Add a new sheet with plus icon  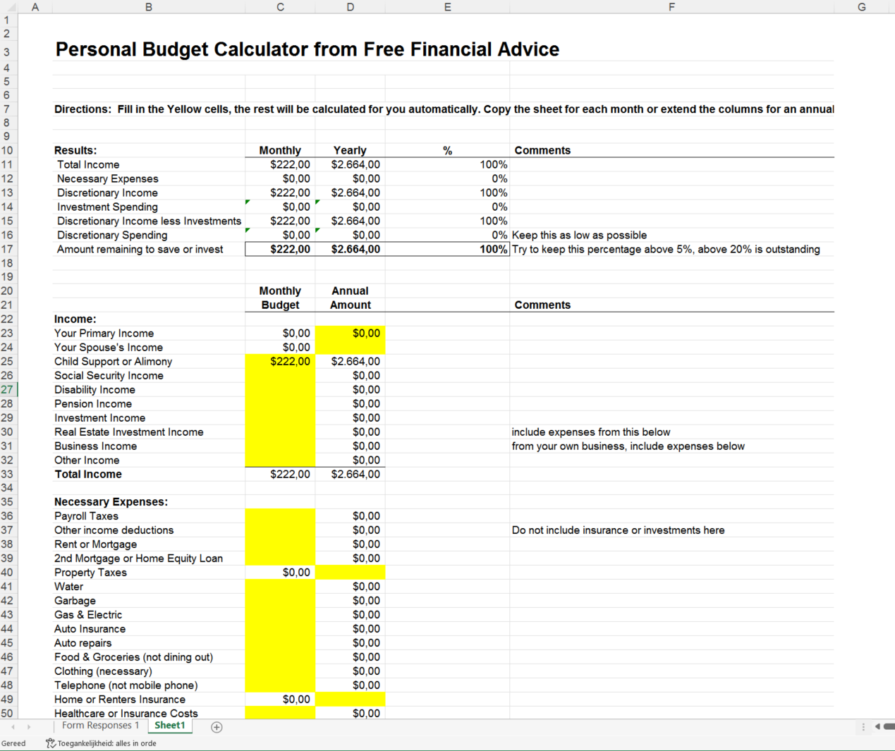(217, 727)
